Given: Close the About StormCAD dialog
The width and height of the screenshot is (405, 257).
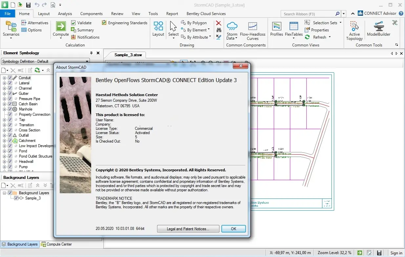Looking at the screenshot, I should [240, 66].
